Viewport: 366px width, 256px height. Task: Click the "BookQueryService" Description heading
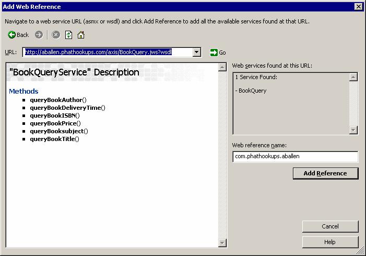pyautogui.click(x=74, y=72)
